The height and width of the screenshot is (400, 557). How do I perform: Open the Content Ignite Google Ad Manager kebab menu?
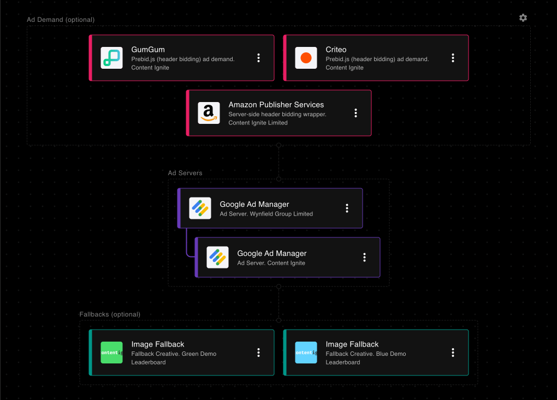(364, 257)
